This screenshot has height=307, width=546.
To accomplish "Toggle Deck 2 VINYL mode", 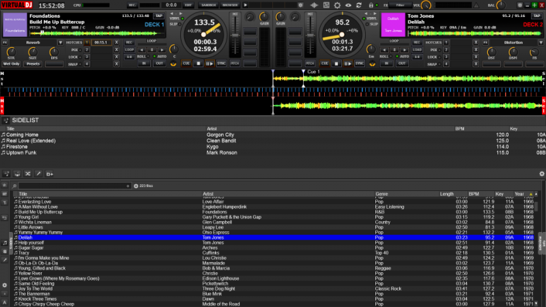I will (x=369, y=18).
